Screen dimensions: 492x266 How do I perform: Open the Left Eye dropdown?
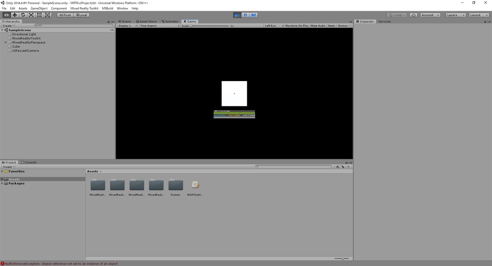pos(274,26)
